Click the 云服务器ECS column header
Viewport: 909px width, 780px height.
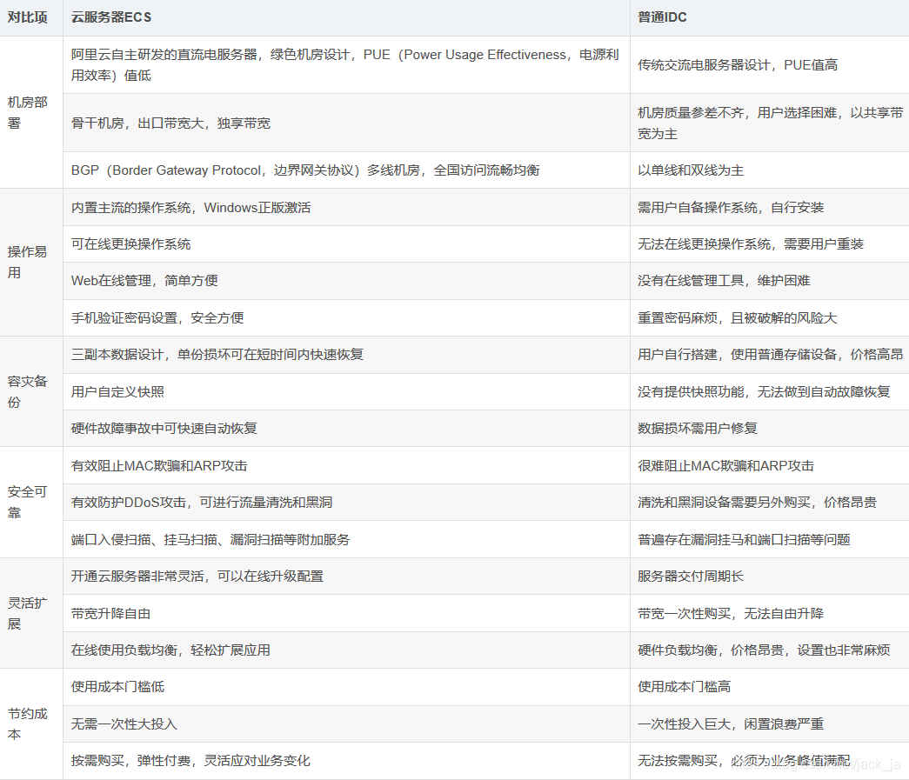pyautogui.click(x=347, y=17)
